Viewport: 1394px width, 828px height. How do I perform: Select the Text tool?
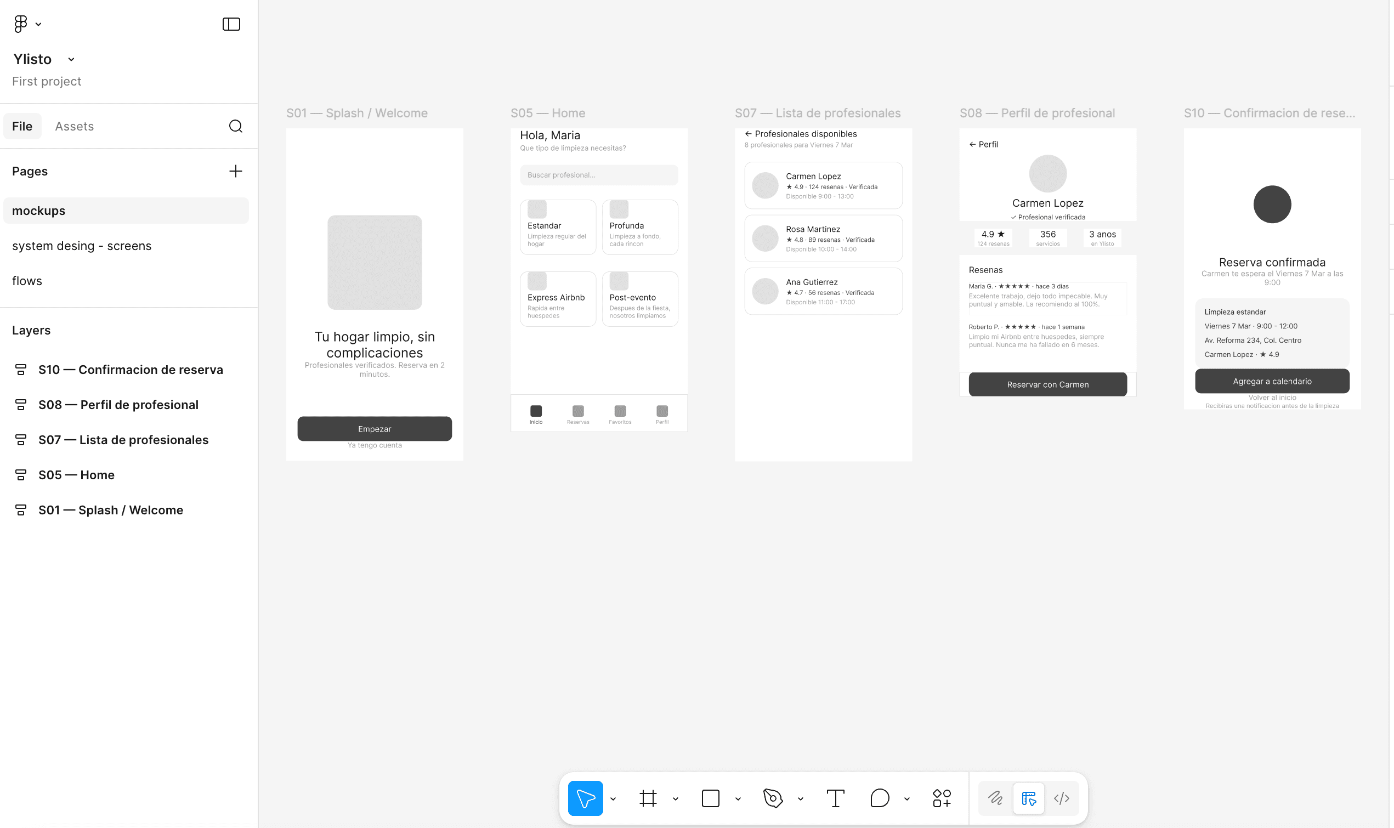point(835,798)
